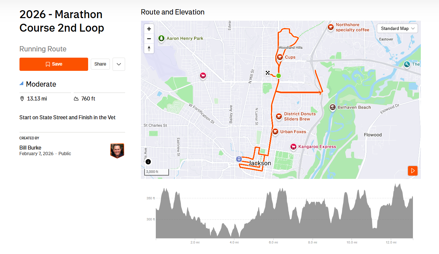Screen dimensions: 439x254
Task: Play the route flyover animation
Action: click(413, 171)
